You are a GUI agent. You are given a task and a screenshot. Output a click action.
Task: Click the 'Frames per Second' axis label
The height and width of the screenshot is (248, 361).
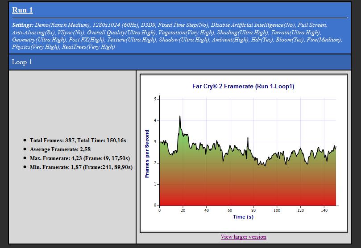pyautogui.click(x=147, y=153)
